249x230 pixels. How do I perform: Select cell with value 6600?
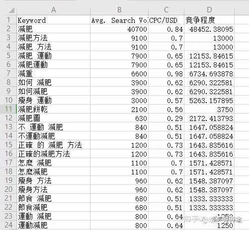[x=119, y=73]
